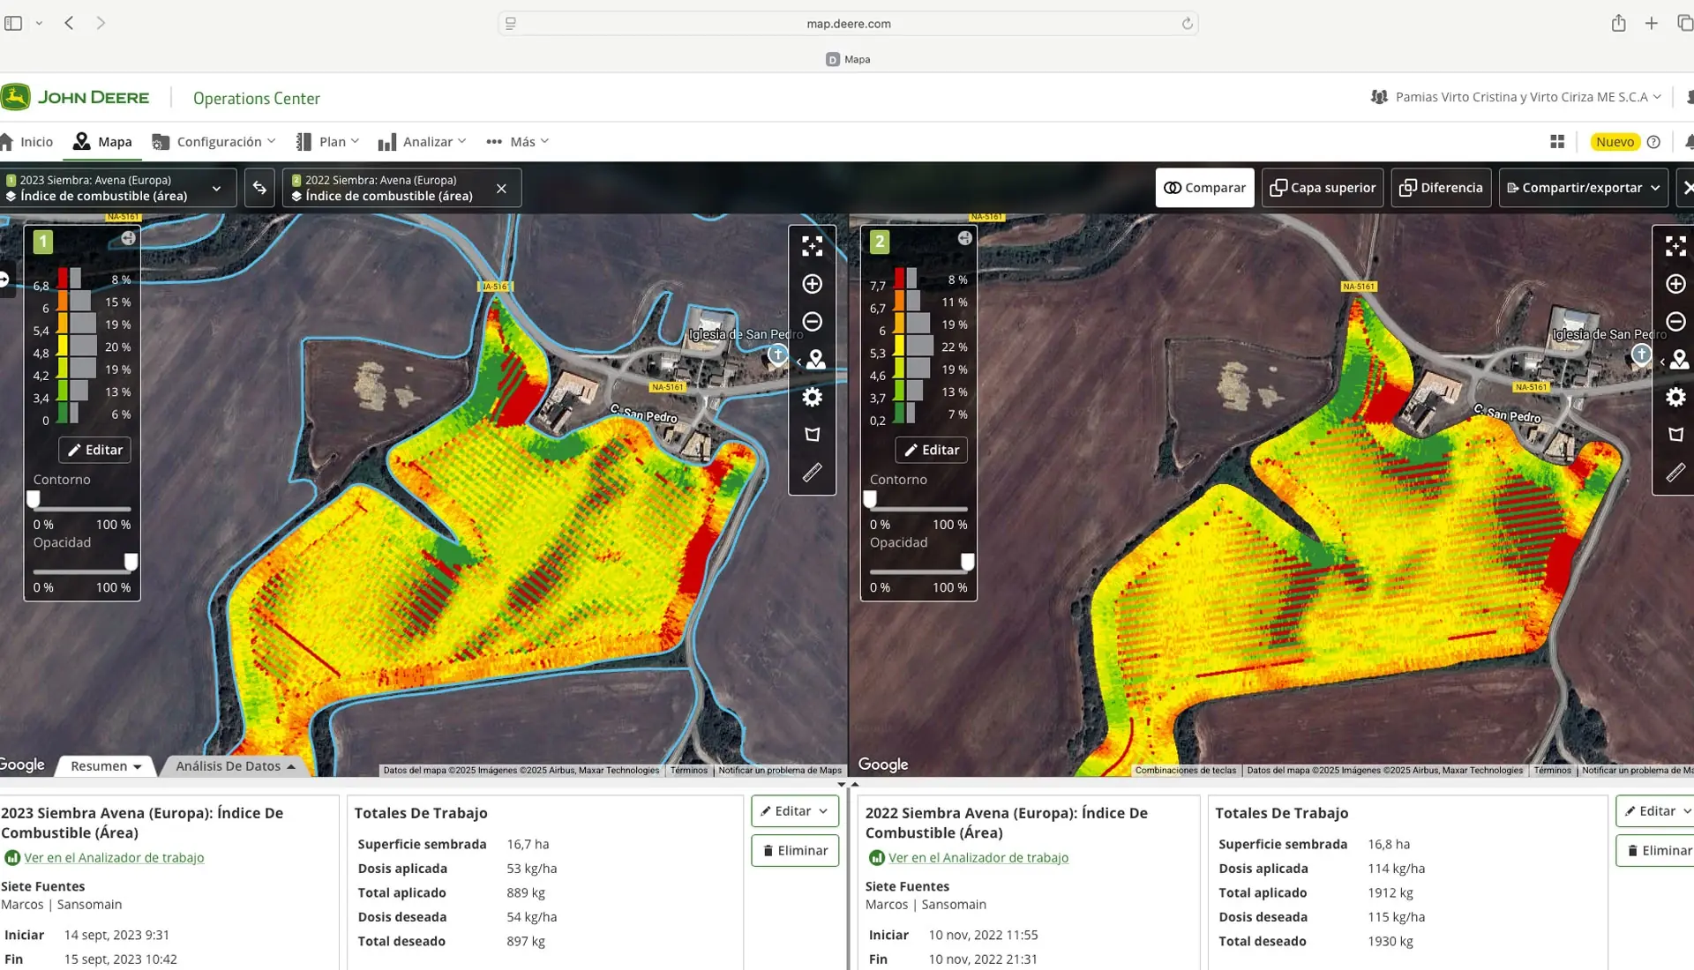Enable the Diferencia view

pos(1441,188)
